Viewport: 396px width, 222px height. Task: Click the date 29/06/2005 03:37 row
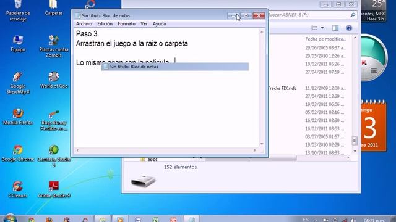tap(326, 48)
